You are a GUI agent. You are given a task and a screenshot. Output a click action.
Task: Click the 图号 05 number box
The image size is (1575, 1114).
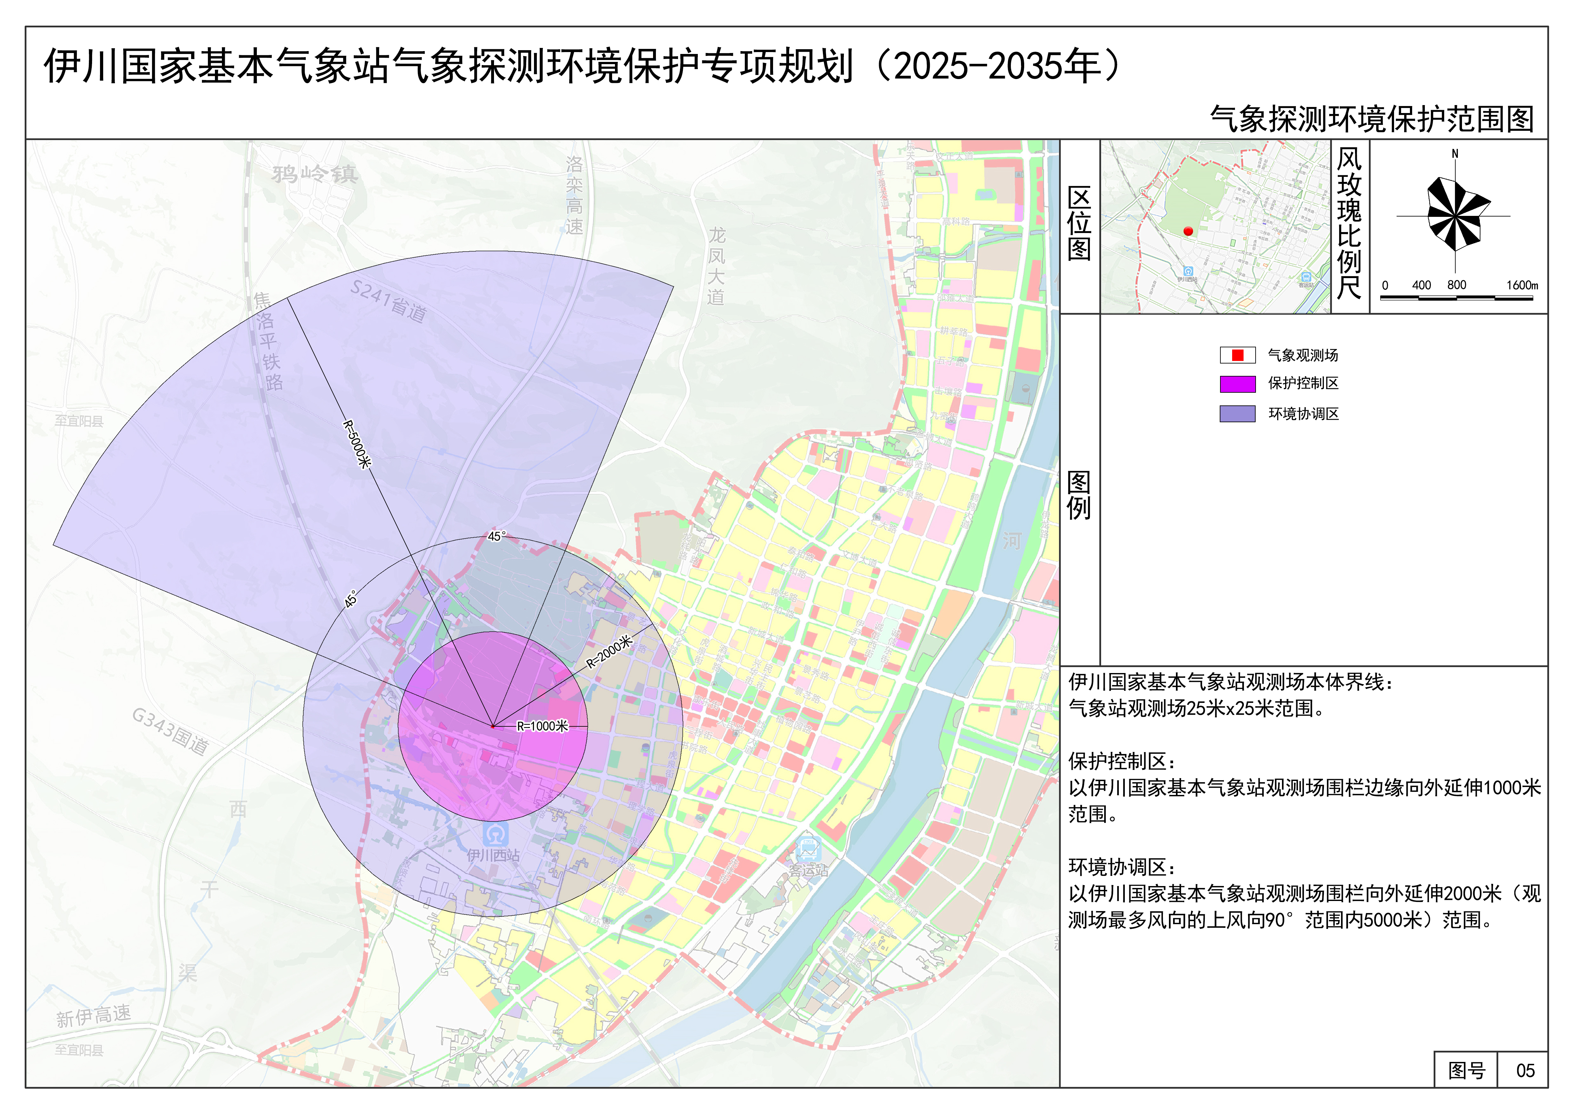pos(1525,1070)
